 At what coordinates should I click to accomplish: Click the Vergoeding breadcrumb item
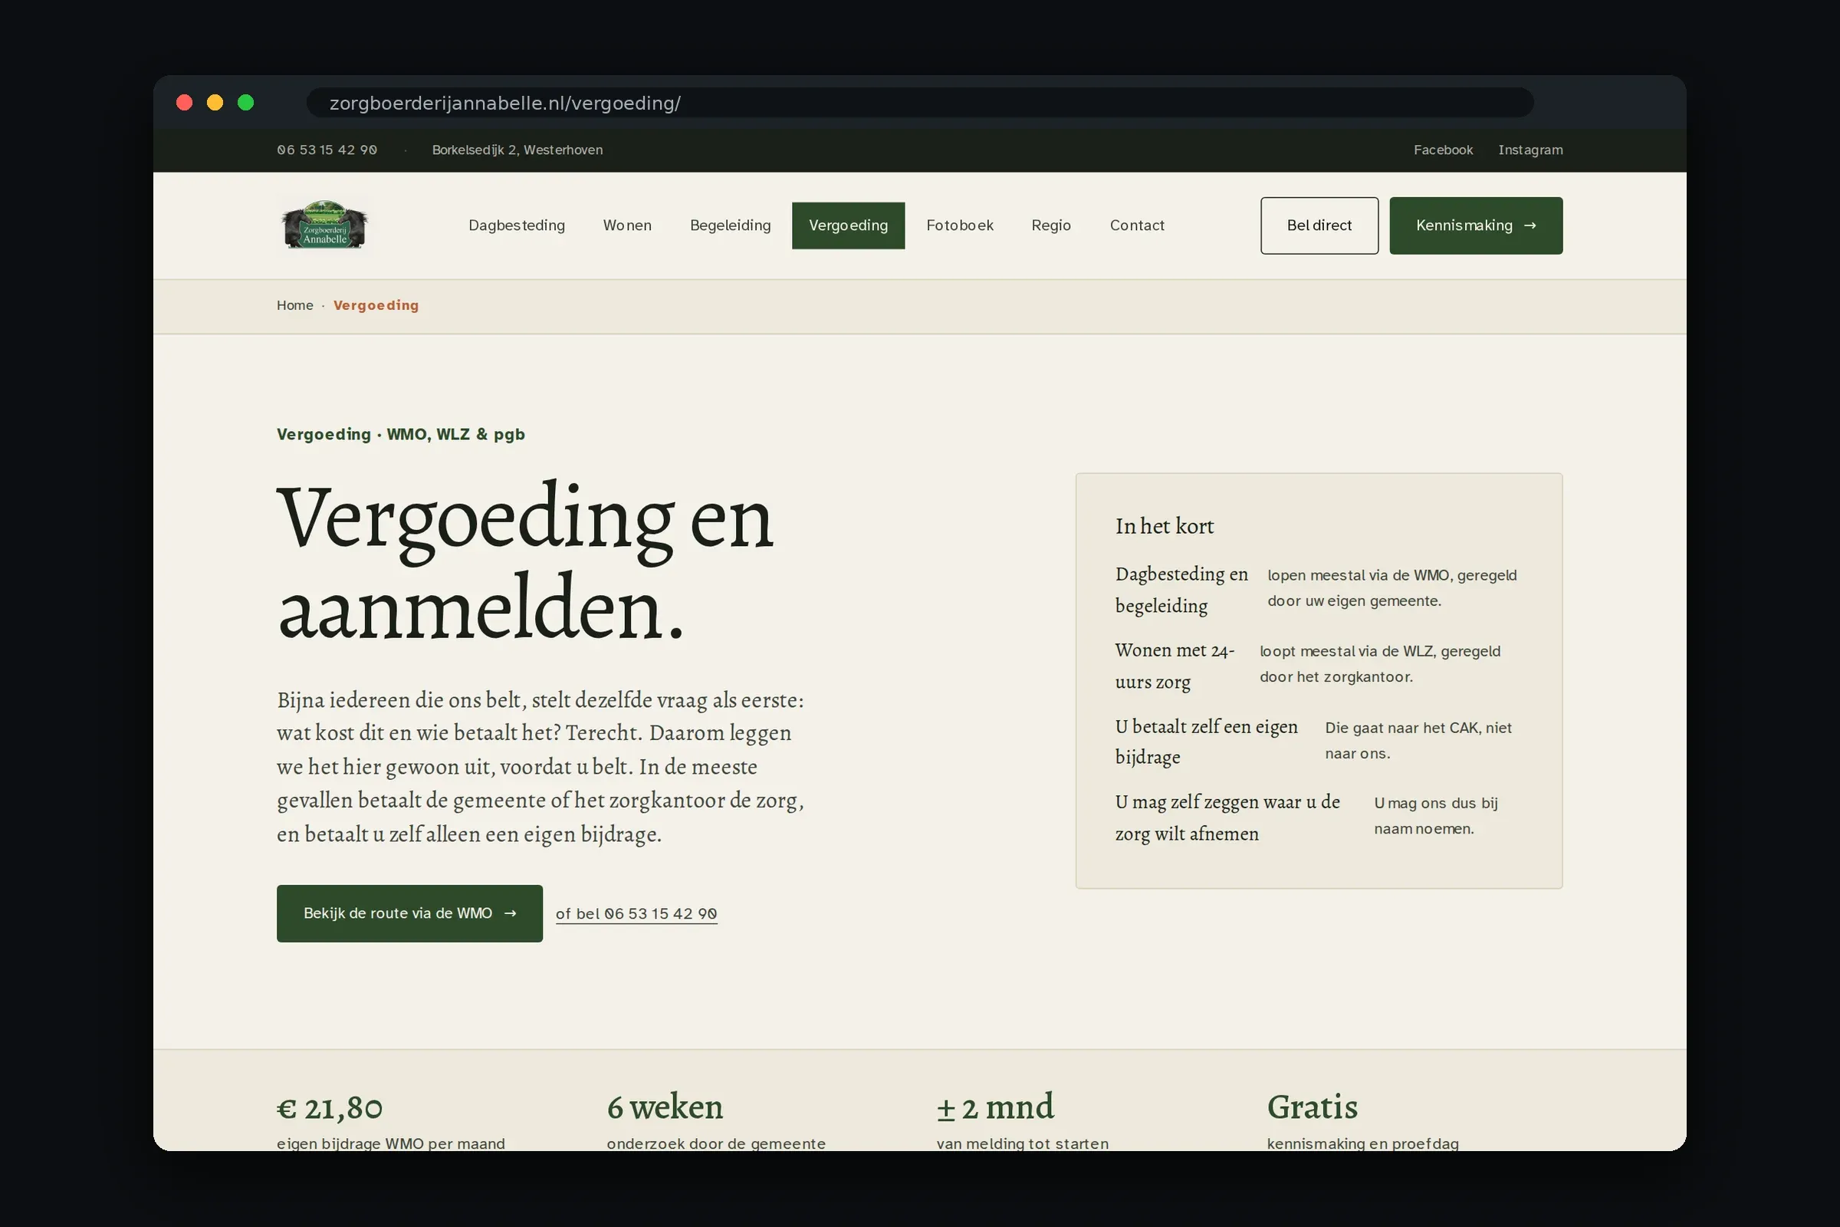(376, 305)
